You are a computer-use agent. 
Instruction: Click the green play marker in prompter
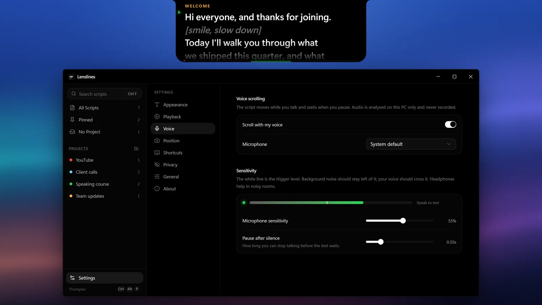(179, 12)
